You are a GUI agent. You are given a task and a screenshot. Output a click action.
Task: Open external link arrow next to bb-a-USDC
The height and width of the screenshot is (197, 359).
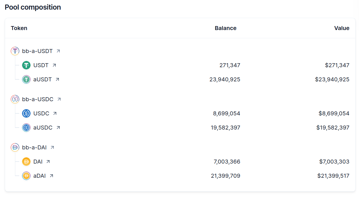click(59, 99)
